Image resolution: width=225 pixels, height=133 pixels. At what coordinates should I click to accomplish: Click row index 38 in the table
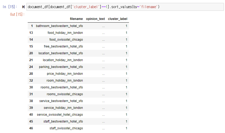pos(31,101)
